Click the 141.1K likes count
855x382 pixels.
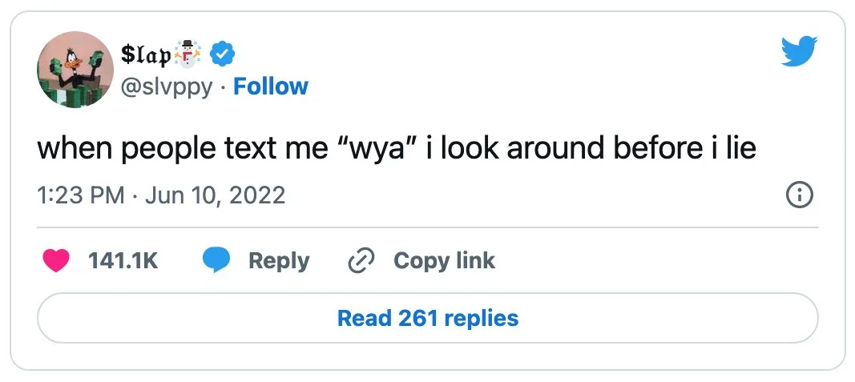[123, 261]
